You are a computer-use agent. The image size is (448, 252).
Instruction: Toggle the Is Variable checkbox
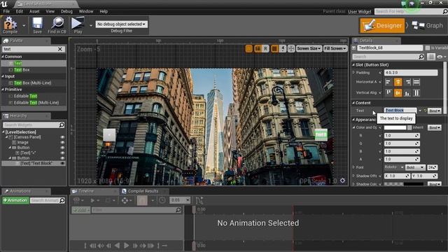(428, 48)
